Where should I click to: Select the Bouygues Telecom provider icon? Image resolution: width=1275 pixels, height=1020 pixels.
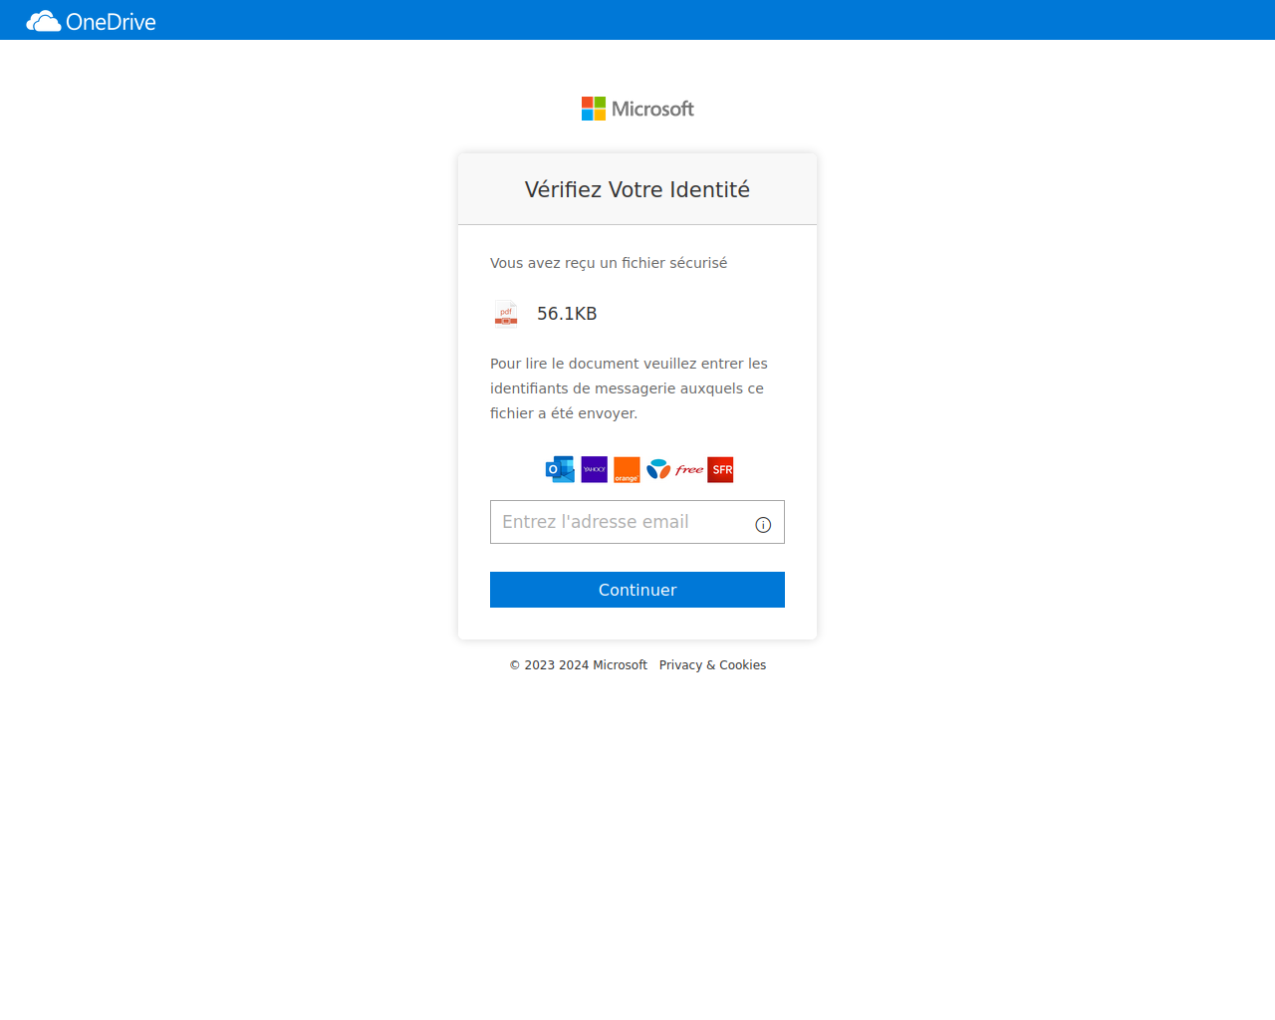pos(658,469)
